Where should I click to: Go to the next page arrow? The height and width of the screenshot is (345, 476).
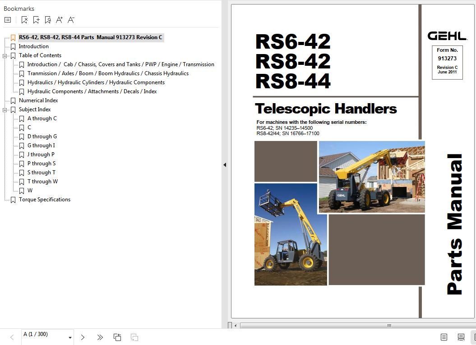pos(83,337)
